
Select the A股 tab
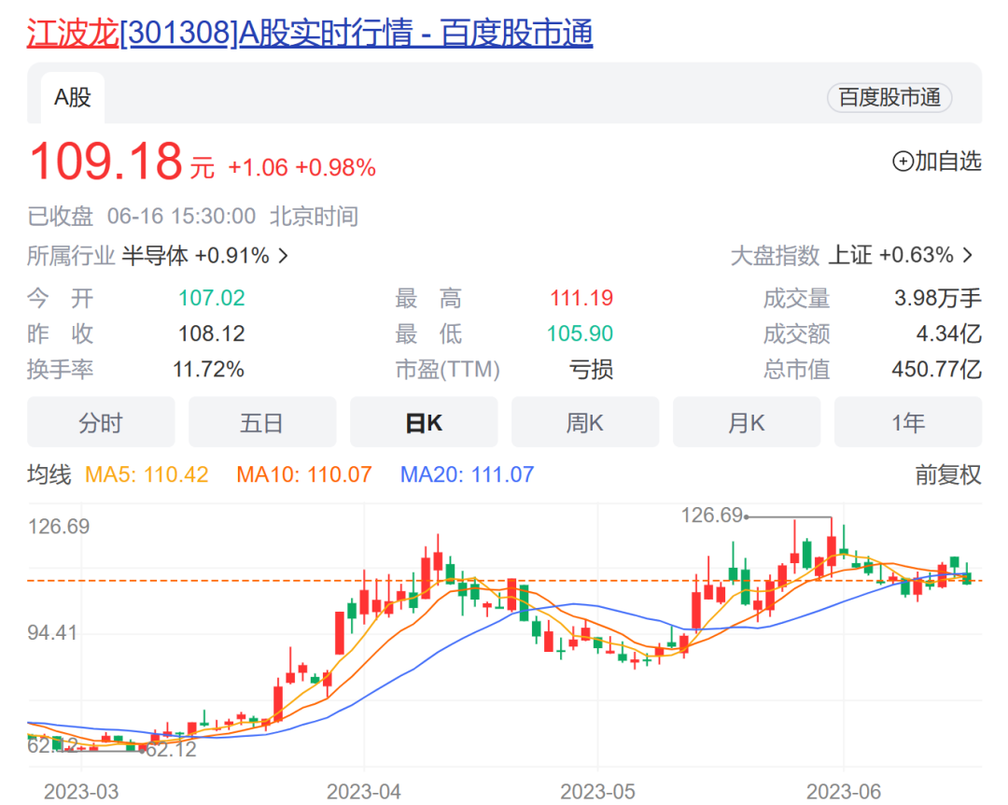[73, 98]
